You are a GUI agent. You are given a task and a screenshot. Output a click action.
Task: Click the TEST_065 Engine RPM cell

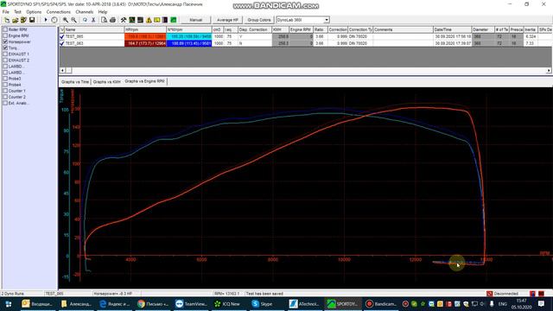301,36
